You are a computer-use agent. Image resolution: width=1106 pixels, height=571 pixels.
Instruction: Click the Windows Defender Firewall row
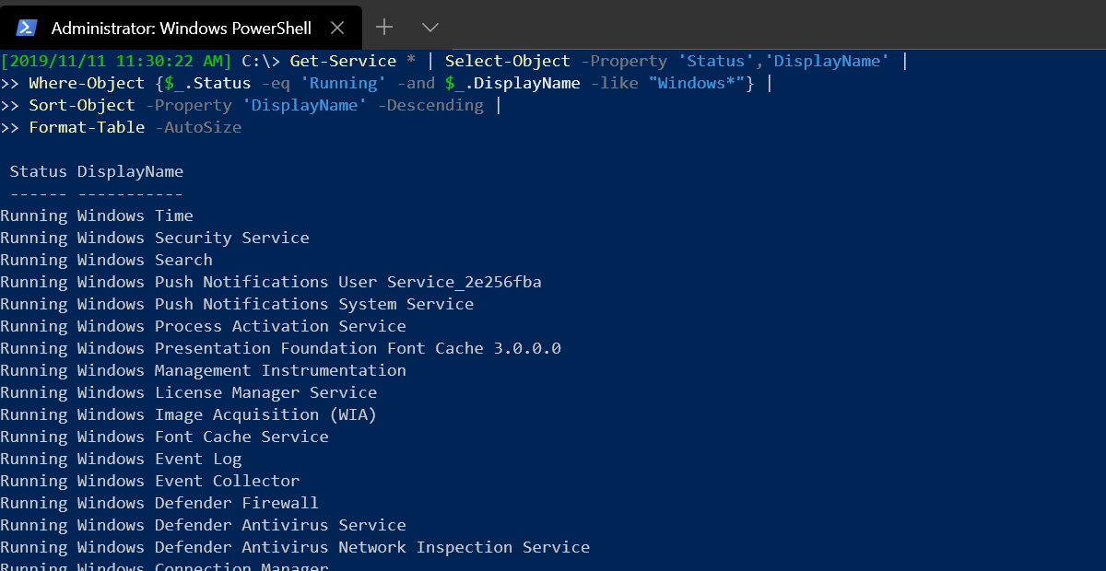tap(159, 503)
